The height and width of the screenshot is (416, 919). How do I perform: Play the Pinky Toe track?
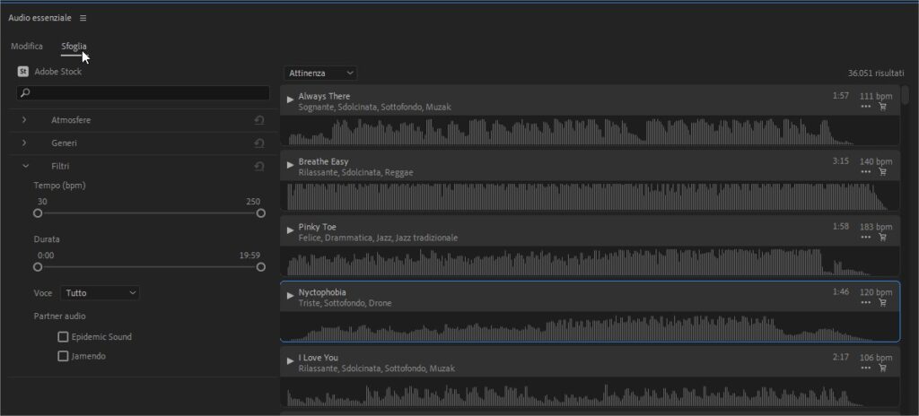(x=290, y=230)
